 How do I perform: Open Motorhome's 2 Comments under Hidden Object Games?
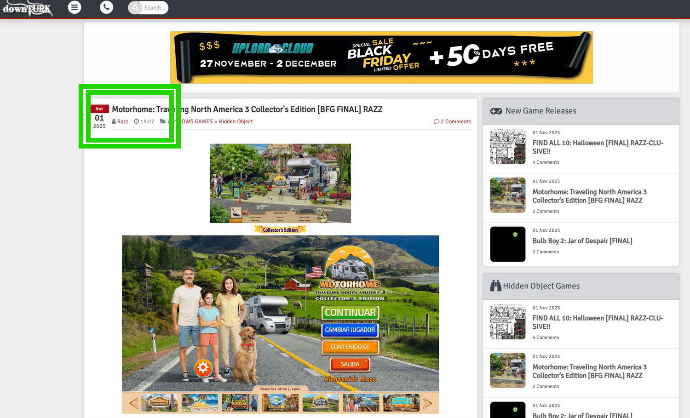click(546, 387)
